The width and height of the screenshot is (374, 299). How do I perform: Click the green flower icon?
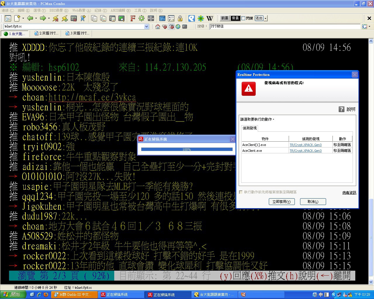(x=201, y=18)
